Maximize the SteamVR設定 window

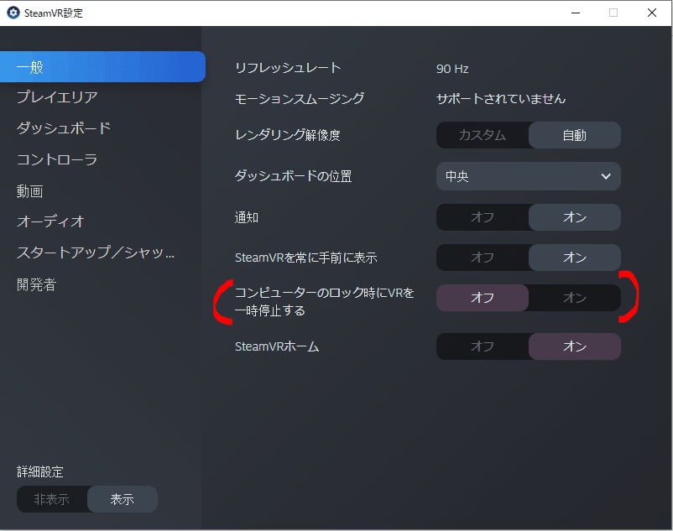613,13
